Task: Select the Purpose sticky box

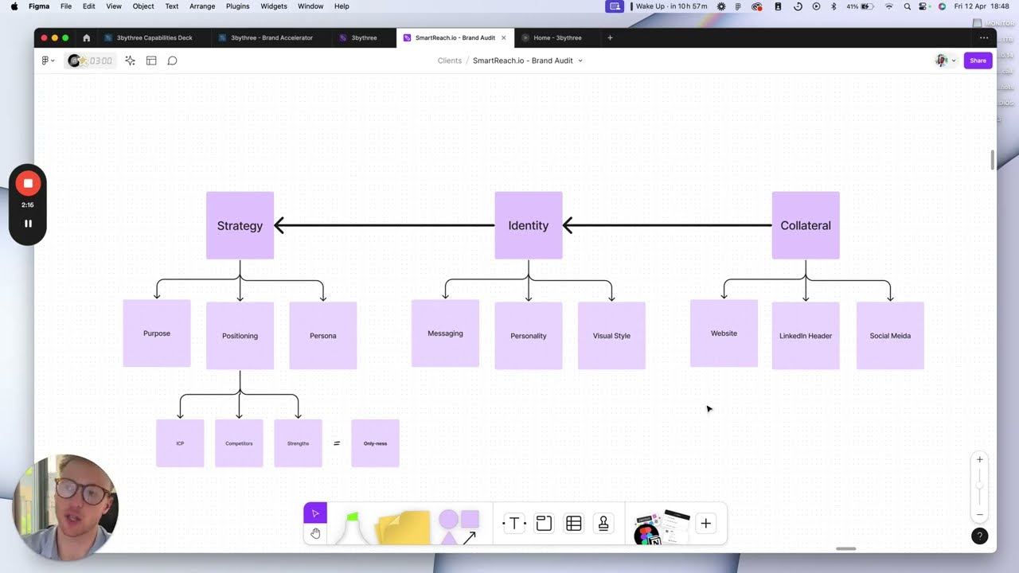Action: tap(157, 333)
